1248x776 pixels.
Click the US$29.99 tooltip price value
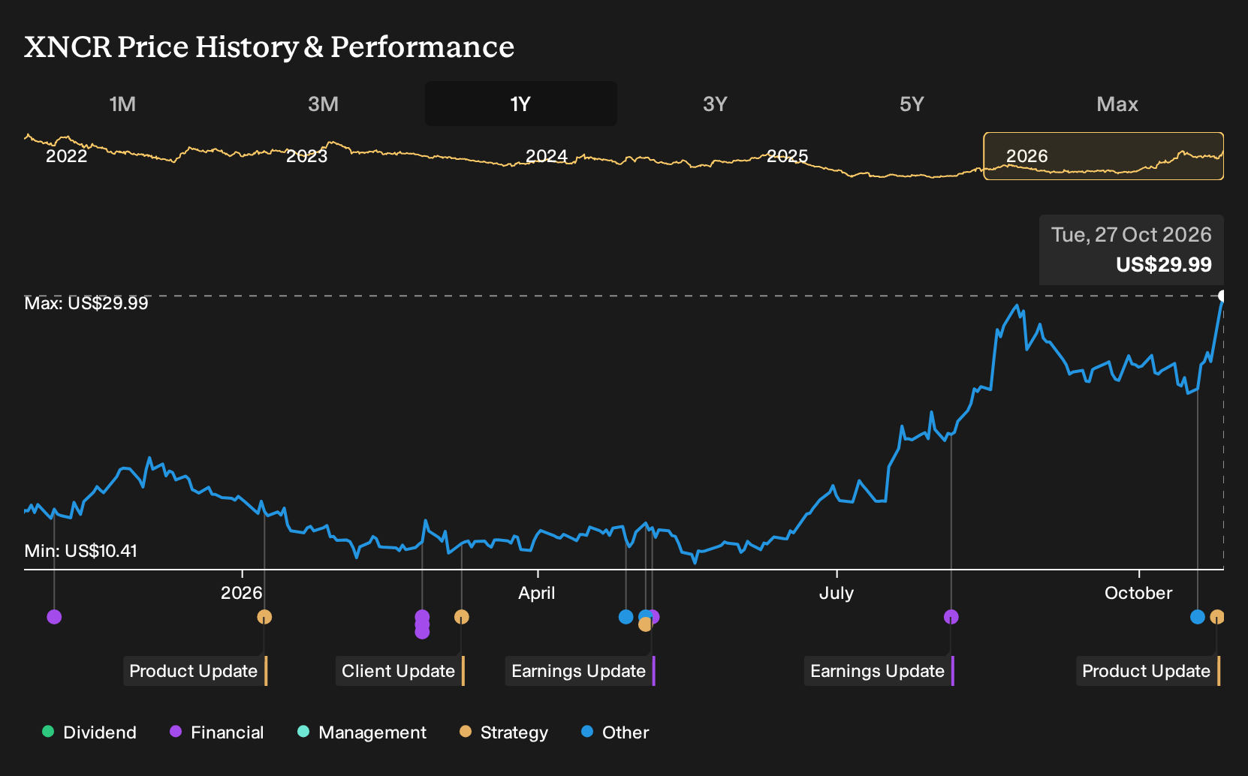pyautogui.click(x=1164, y=265)
